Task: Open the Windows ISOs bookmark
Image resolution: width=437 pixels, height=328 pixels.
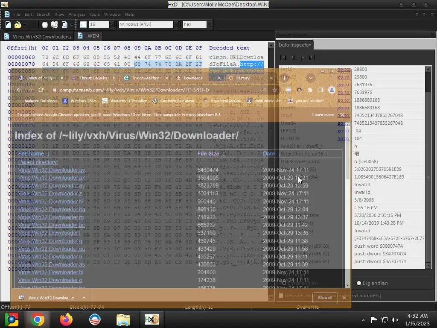Action: tap(80, 101)
